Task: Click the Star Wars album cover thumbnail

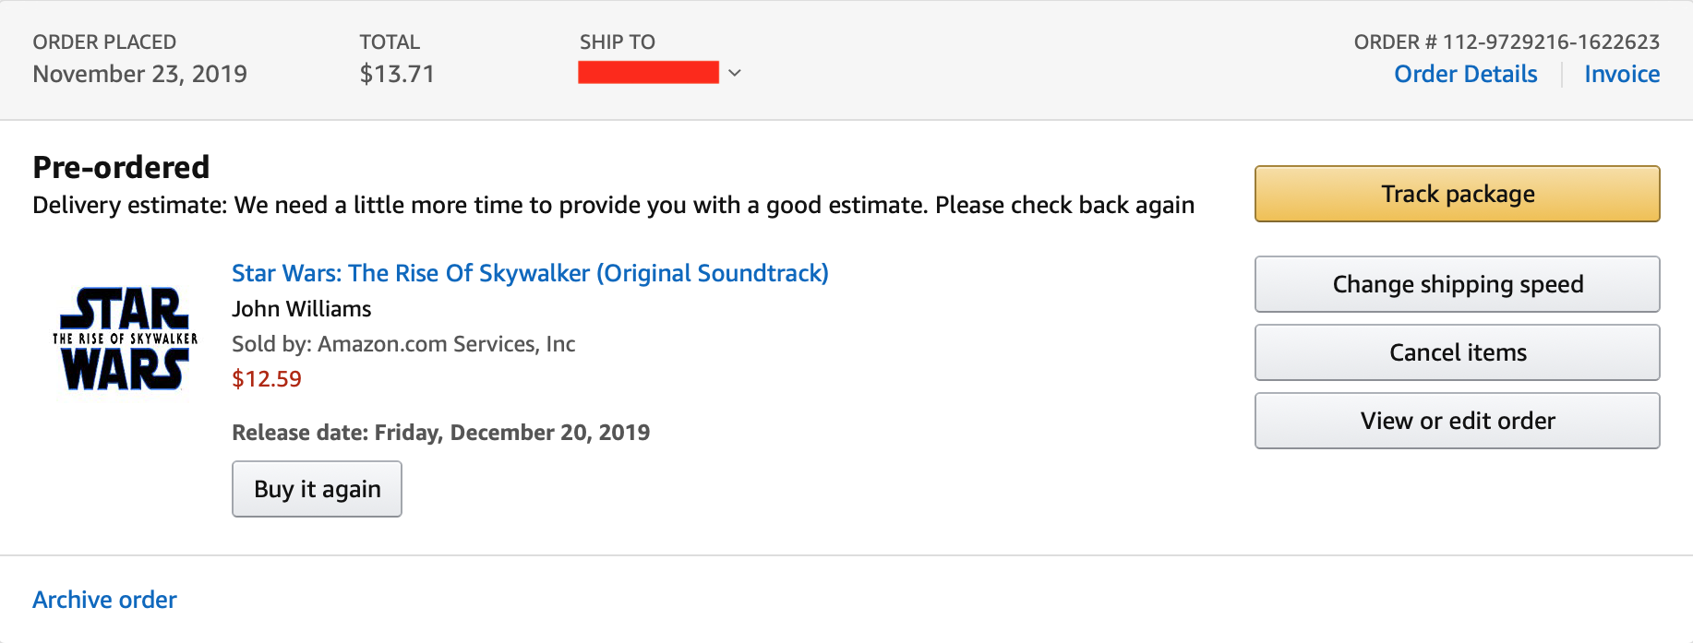Action: (125, 339)
